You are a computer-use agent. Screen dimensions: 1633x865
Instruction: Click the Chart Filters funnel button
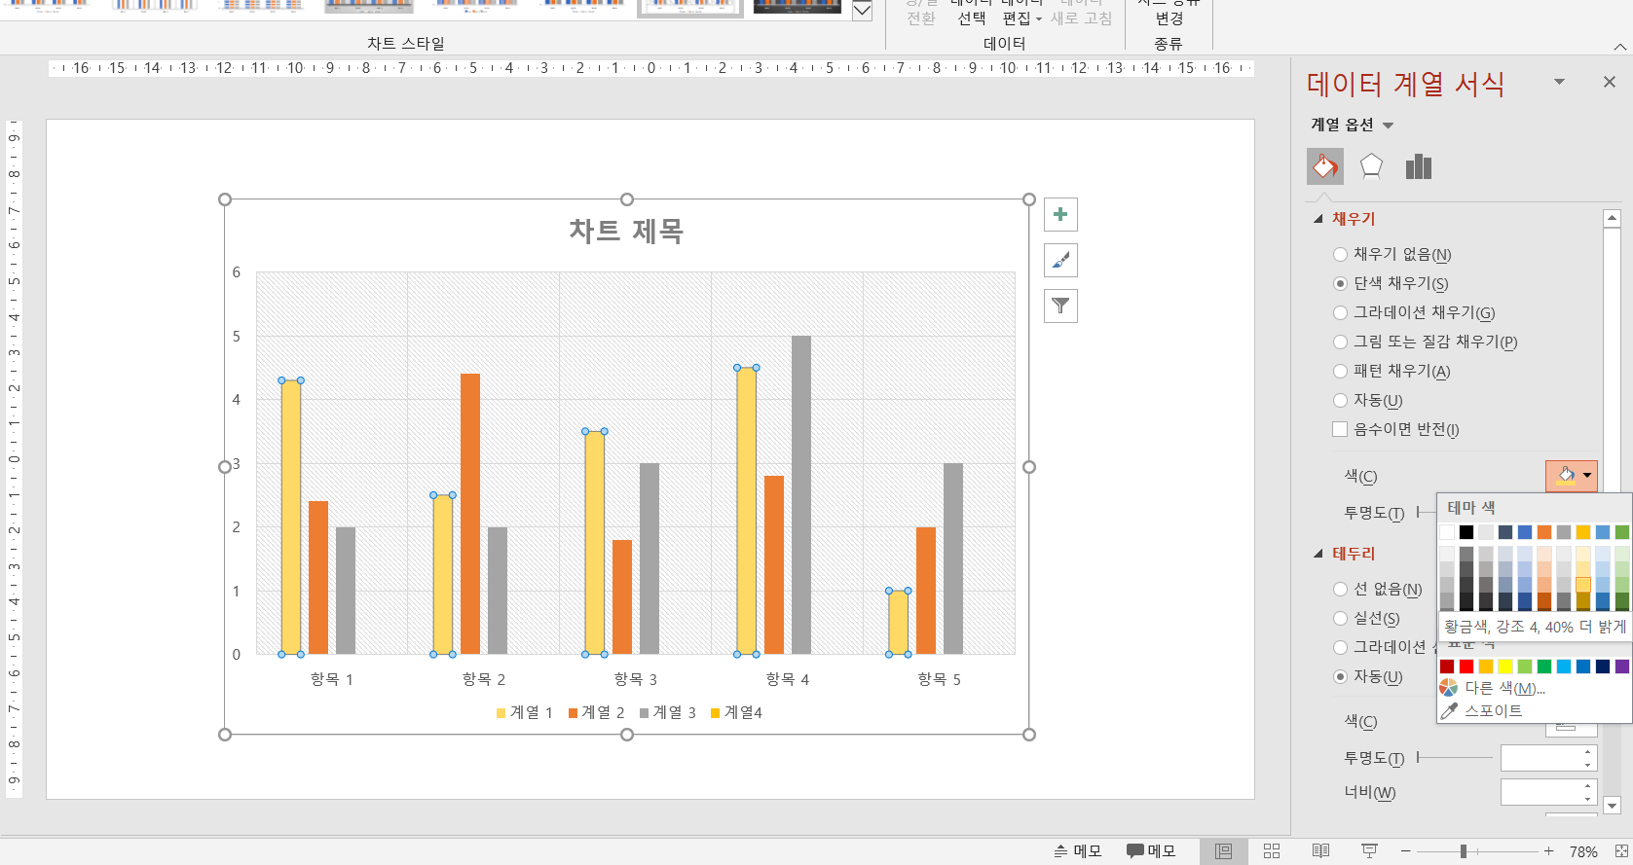click(1060, 306)
